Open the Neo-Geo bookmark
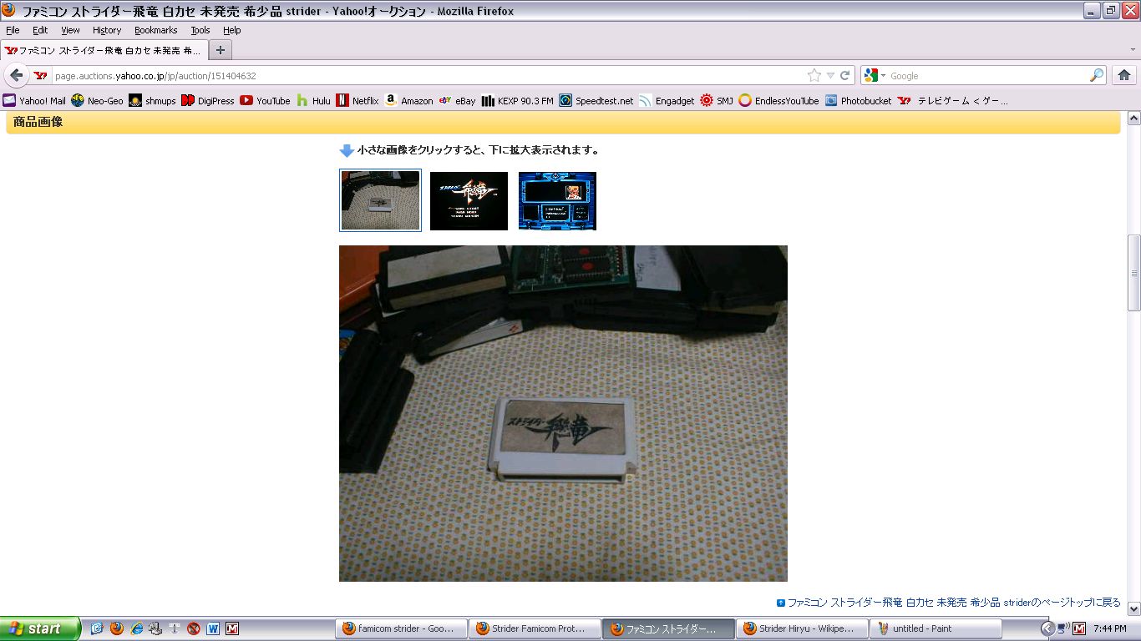 tap(97, 101)
